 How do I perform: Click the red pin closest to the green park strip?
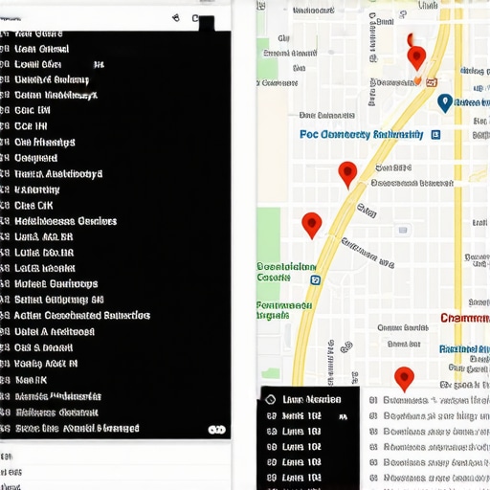pyautogui.click(x=312, y=225)
